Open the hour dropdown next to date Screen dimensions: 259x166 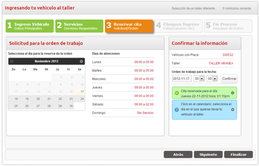coord(199,79)
